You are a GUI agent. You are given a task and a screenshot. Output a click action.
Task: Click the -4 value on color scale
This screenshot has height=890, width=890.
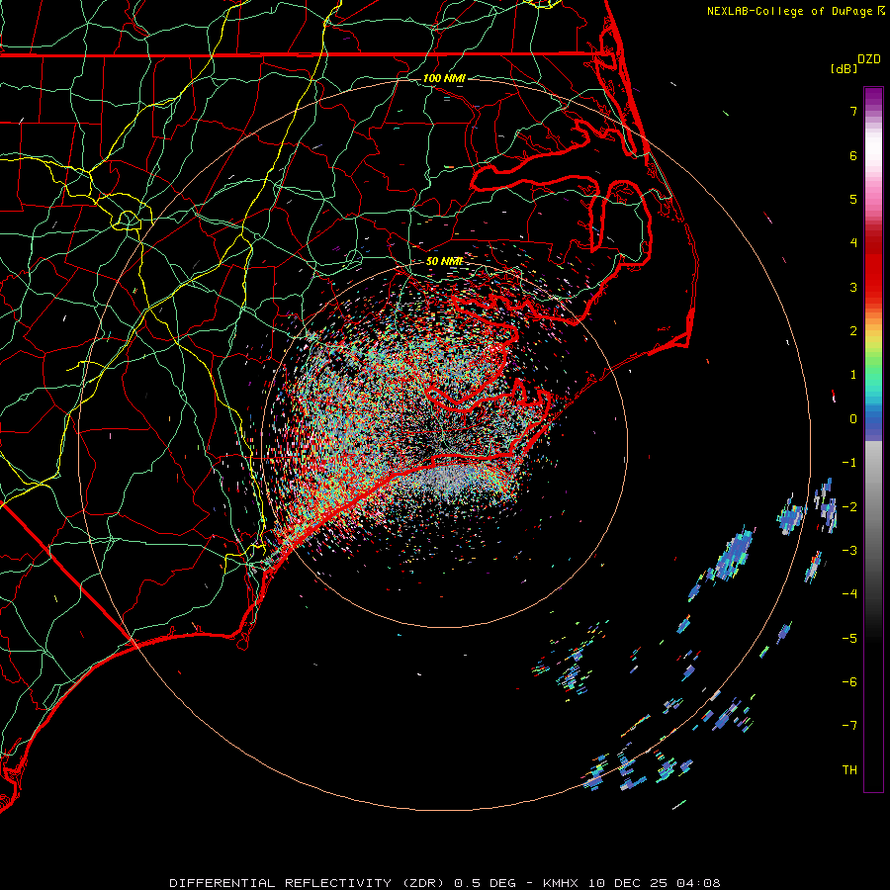849,594
